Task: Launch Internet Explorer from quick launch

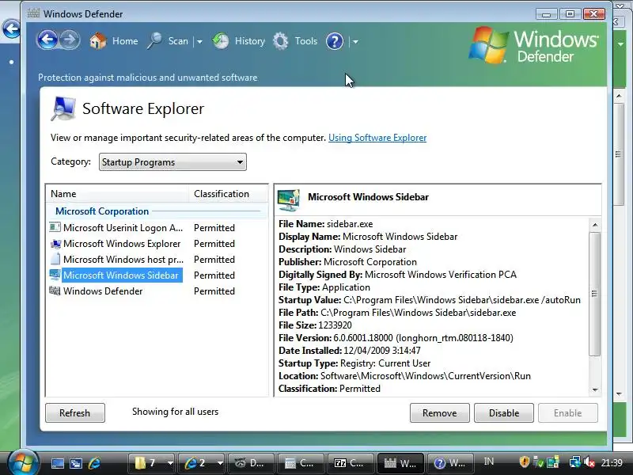Action: point(94,463)
